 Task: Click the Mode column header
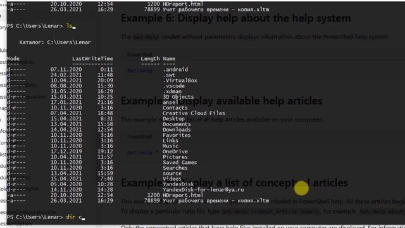click(x=13, y=59)
